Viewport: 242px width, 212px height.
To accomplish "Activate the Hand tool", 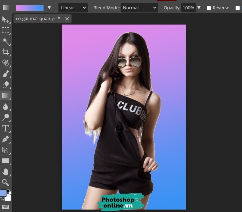I will (6, 172).
